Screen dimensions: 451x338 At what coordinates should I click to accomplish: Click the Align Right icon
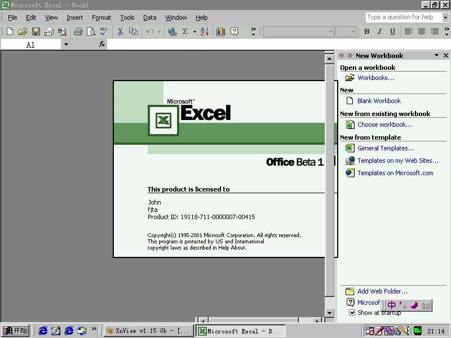pos(435,32)
